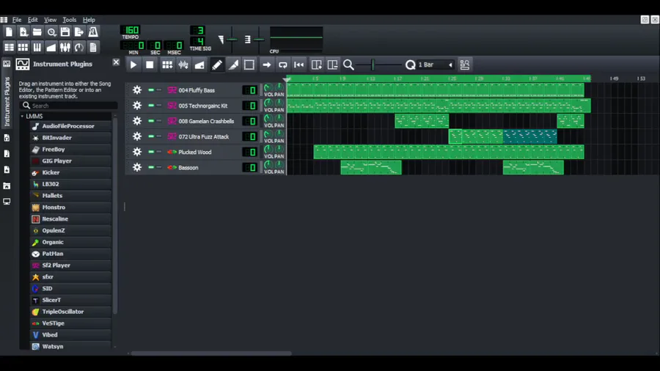Viewport: 660px width, 371px height.
Task: Mute the Plucked Wood track
Action: (x=150, y=152)
